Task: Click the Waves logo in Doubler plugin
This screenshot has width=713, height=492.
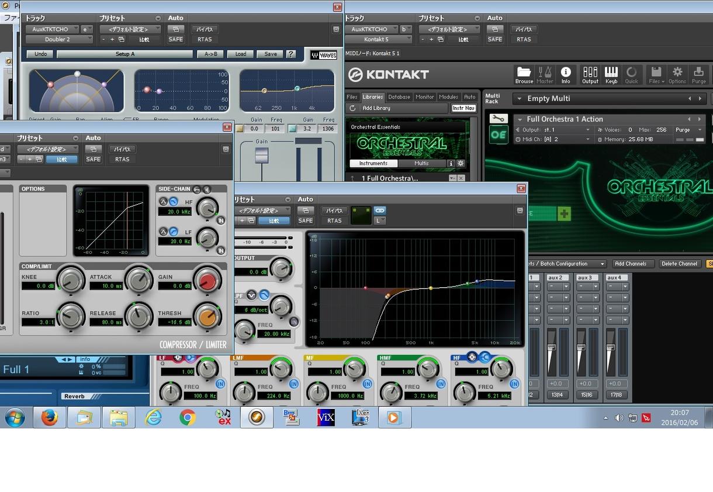Action: click(x=324, y=55)
